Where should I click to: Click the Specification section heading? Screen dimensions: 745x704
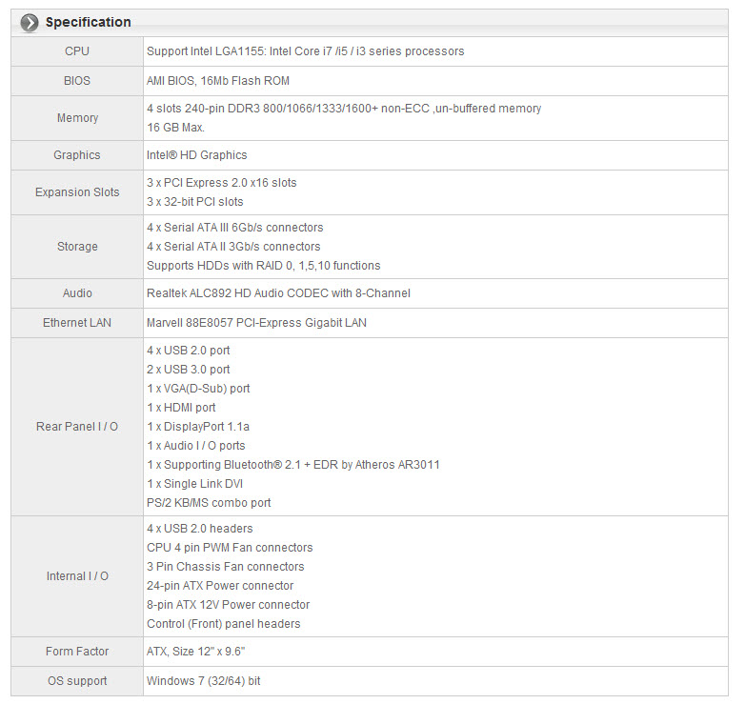(88, 22)
